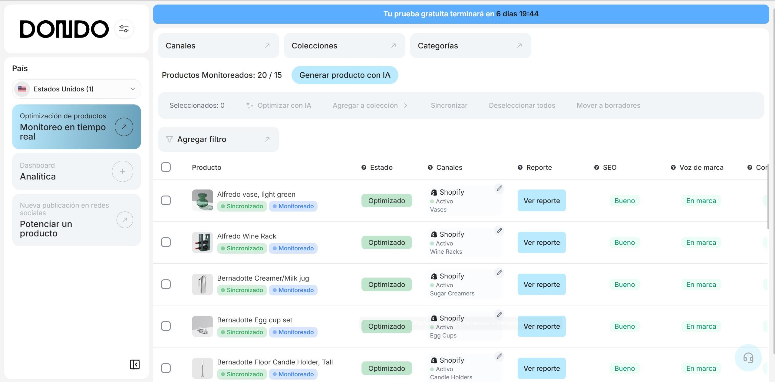The width and height of the screenshot is (775, 382).
Task: Click Sincronizar in the bulk action bar
Action: (x=449, y=105)
